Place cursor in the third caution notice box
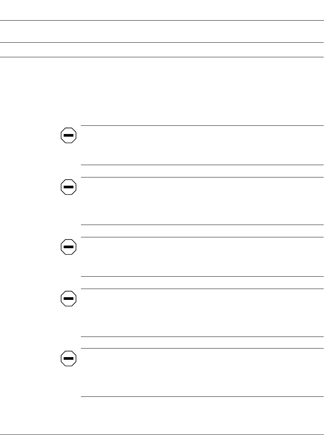 tap(202, 257)
